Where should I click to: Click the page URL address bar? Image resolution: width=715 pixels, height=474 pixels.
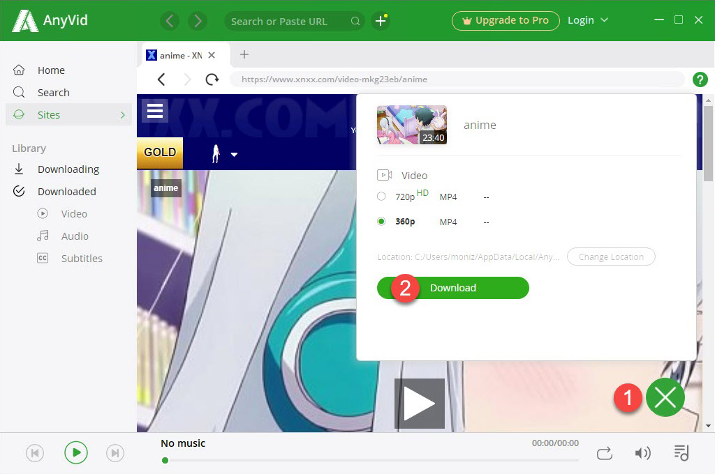pyautogui.click(x=457, y=79)
